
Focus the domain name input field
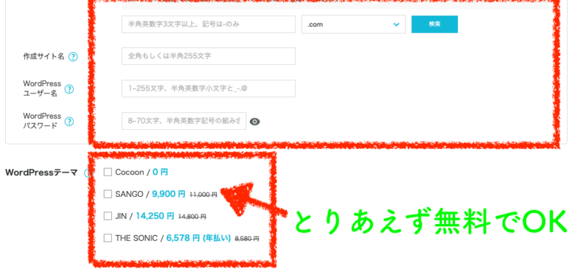[x=209, y=24]
